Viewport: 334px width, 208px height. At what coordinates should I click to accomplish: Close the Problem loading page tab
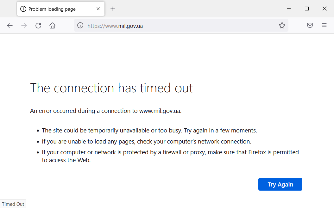[98, 9]
